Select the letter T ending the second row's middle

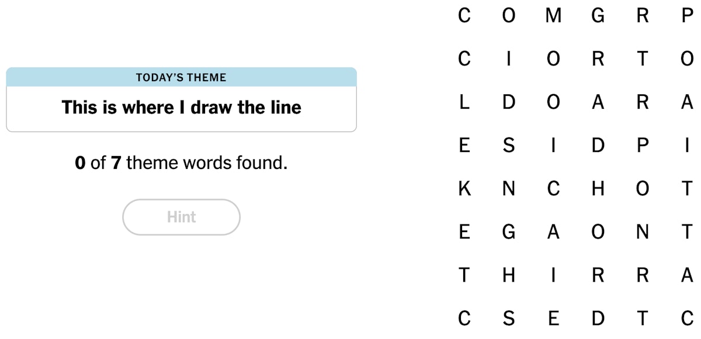[641, 58]
